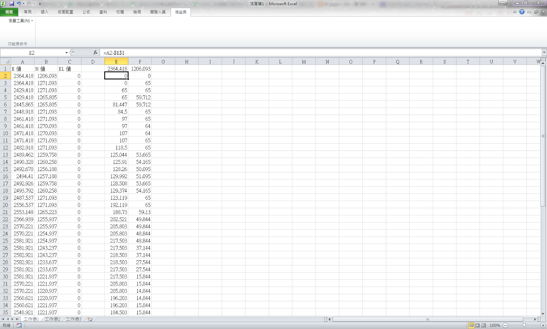Image resolution: width=547 pixels, height=329 pixels.
Task: Click the fx Insert Function icon
Action: click(x=95, y=53)
